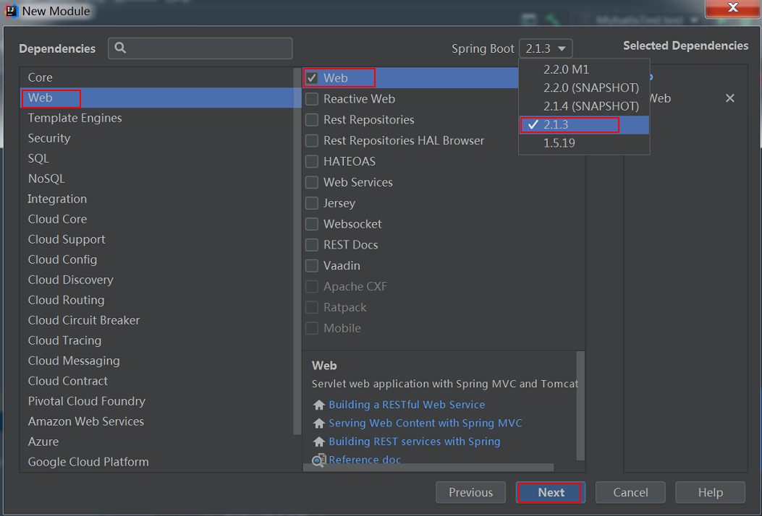Click the IntelliJ icon in New Module title bar

pos(11,10)
